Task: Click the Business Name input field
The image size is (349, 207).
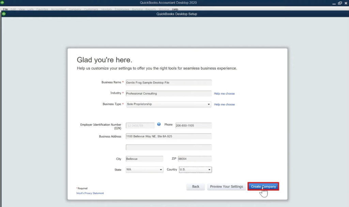Action: click(x=168, y=82)
